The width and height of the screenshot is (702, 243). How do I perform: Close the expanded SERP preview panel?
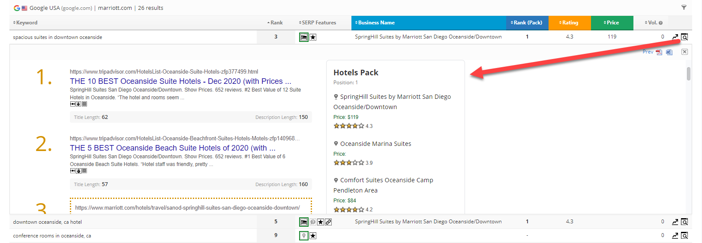pyautogui.click(x=684, y=52)
